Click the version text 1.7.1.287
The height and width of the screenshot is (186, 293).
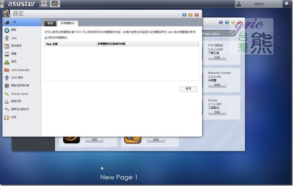point(215,104)
